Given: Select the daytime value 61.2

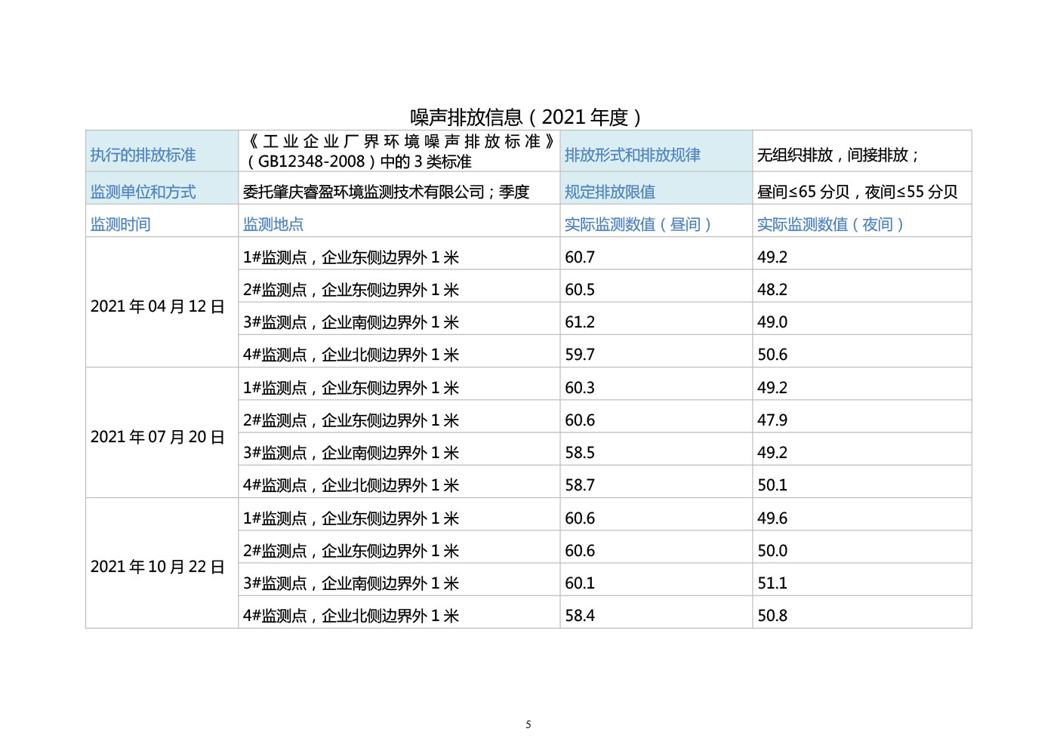Looking at the screenshot, I should 656,318.
